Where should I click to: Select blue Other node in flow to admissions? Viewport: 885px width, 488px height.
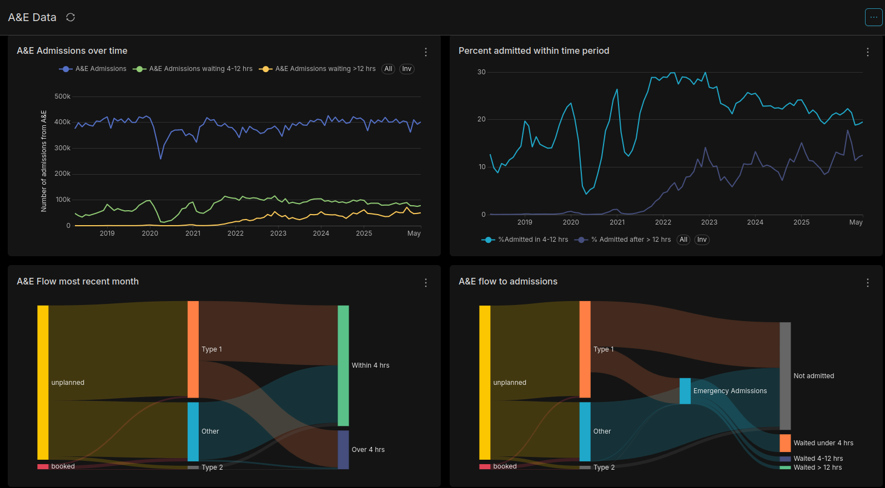(585, 431)
